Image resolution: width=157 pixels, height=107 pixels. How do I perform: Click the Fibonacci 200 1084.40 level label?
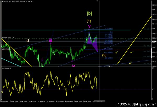[109, 58]
